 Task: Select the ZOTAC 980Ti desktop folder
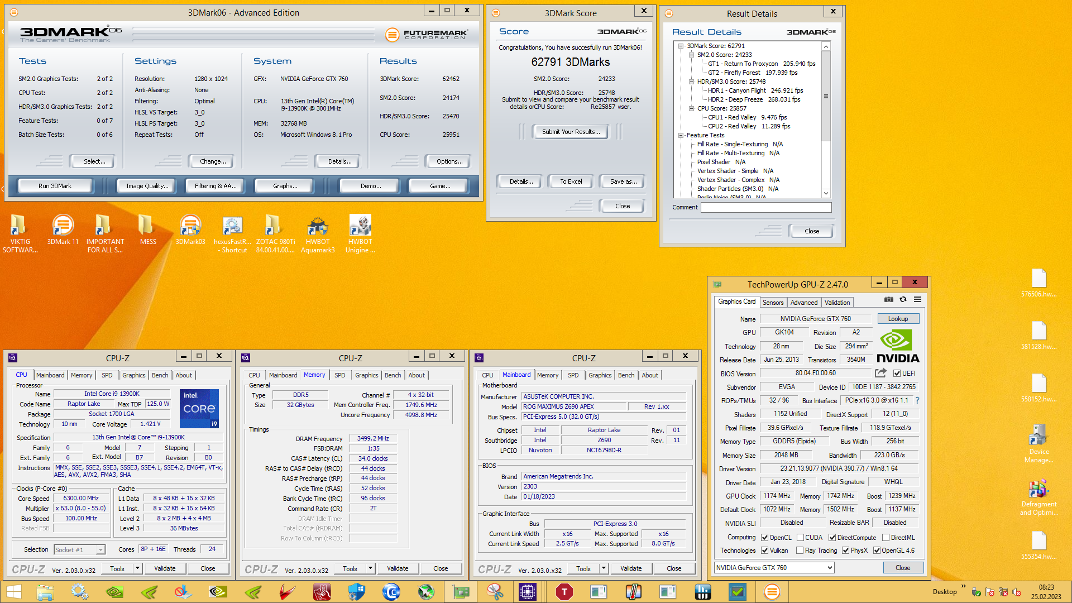275,234
